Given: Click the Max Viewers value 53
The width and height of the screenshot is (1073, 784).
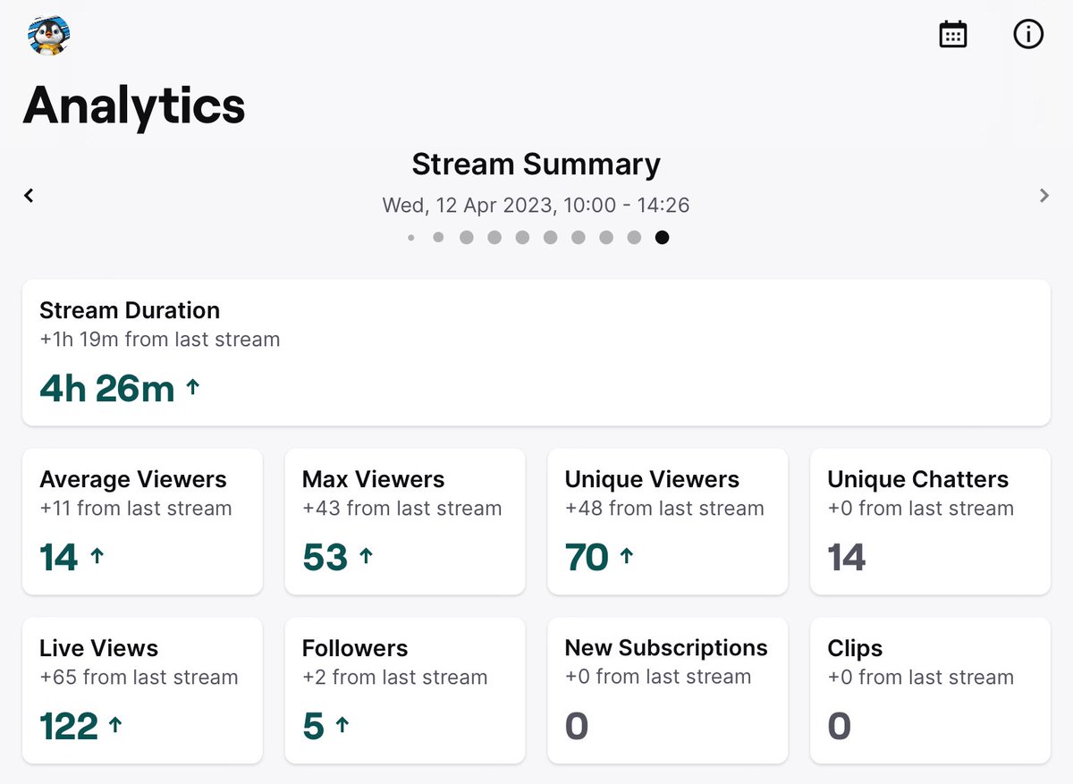Looking at the screenshot, I should point(325,558).
